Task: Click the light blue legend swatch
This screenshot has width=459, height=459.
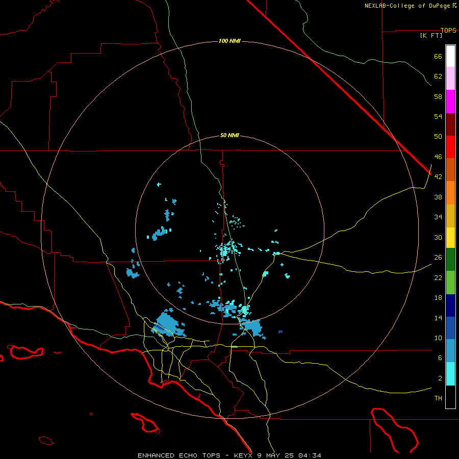Action: coord(450,351)
